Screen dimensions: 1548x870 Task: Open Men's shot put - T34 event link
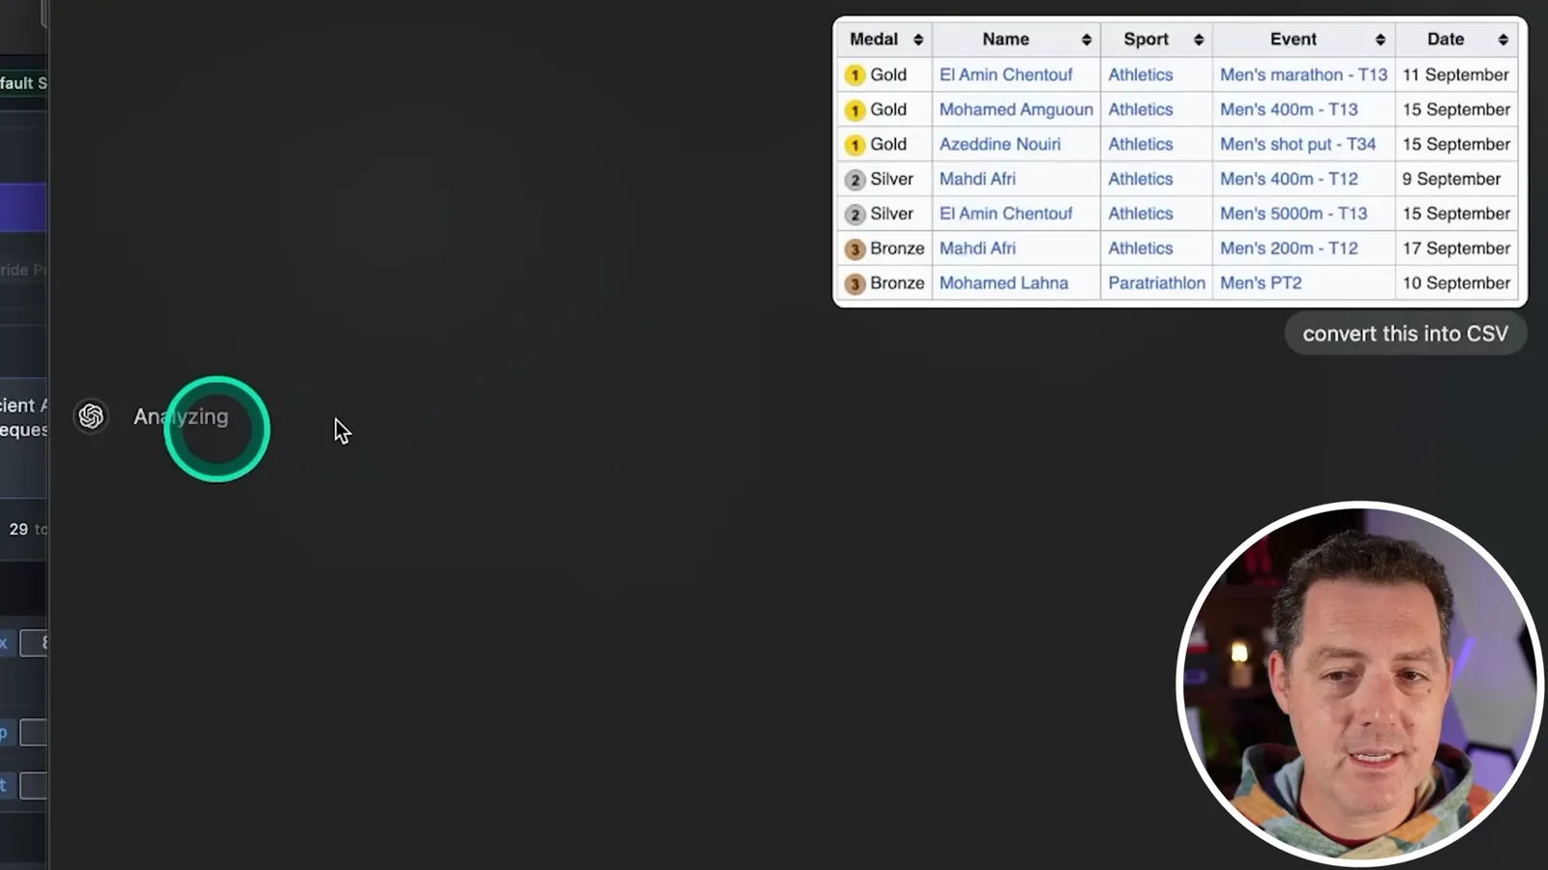pos(1297,144)
